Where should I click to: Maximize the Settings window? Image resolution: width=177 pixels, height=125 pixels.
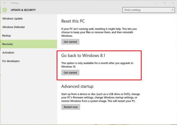(164, 3)
